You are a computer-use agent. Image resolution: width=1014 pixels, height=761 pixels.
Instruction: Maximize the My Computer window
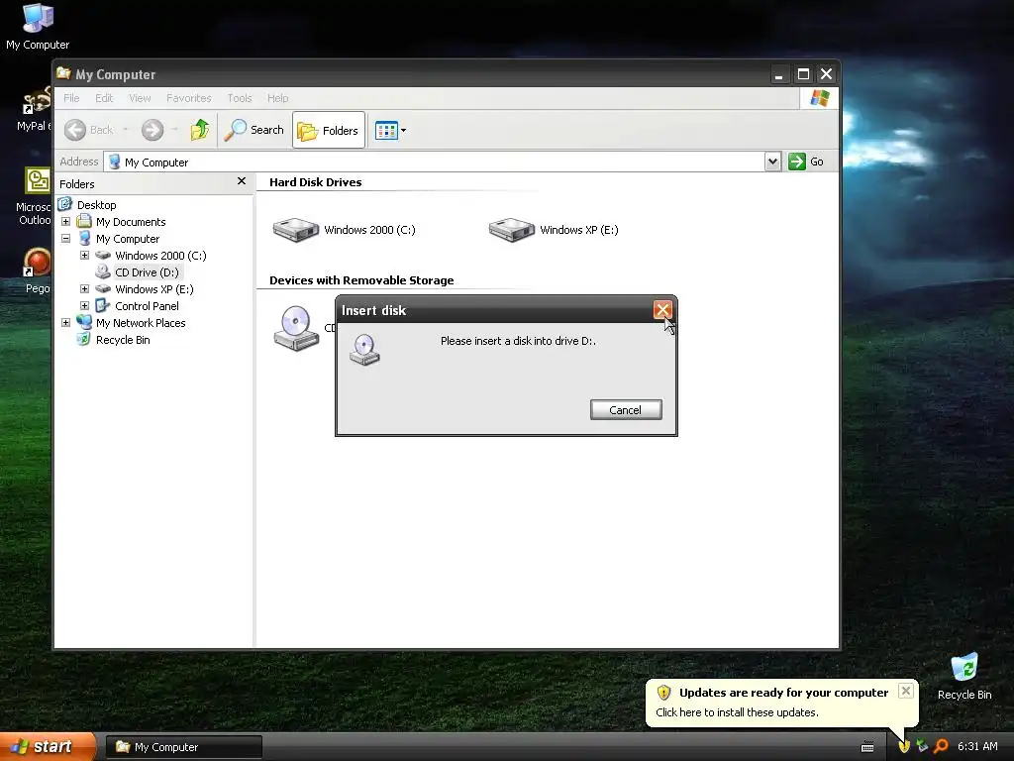point(803,74)
